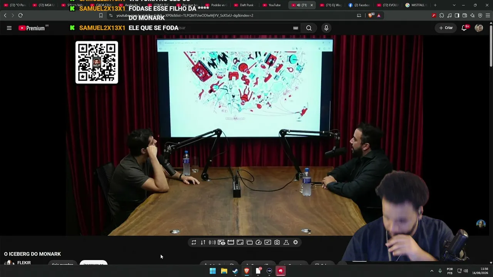Open the Brave Shields lion icon

[371, 15]
